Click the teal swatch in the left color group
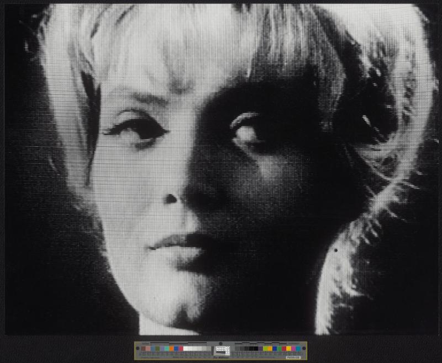The image size is (442, 363). [167, 349]
